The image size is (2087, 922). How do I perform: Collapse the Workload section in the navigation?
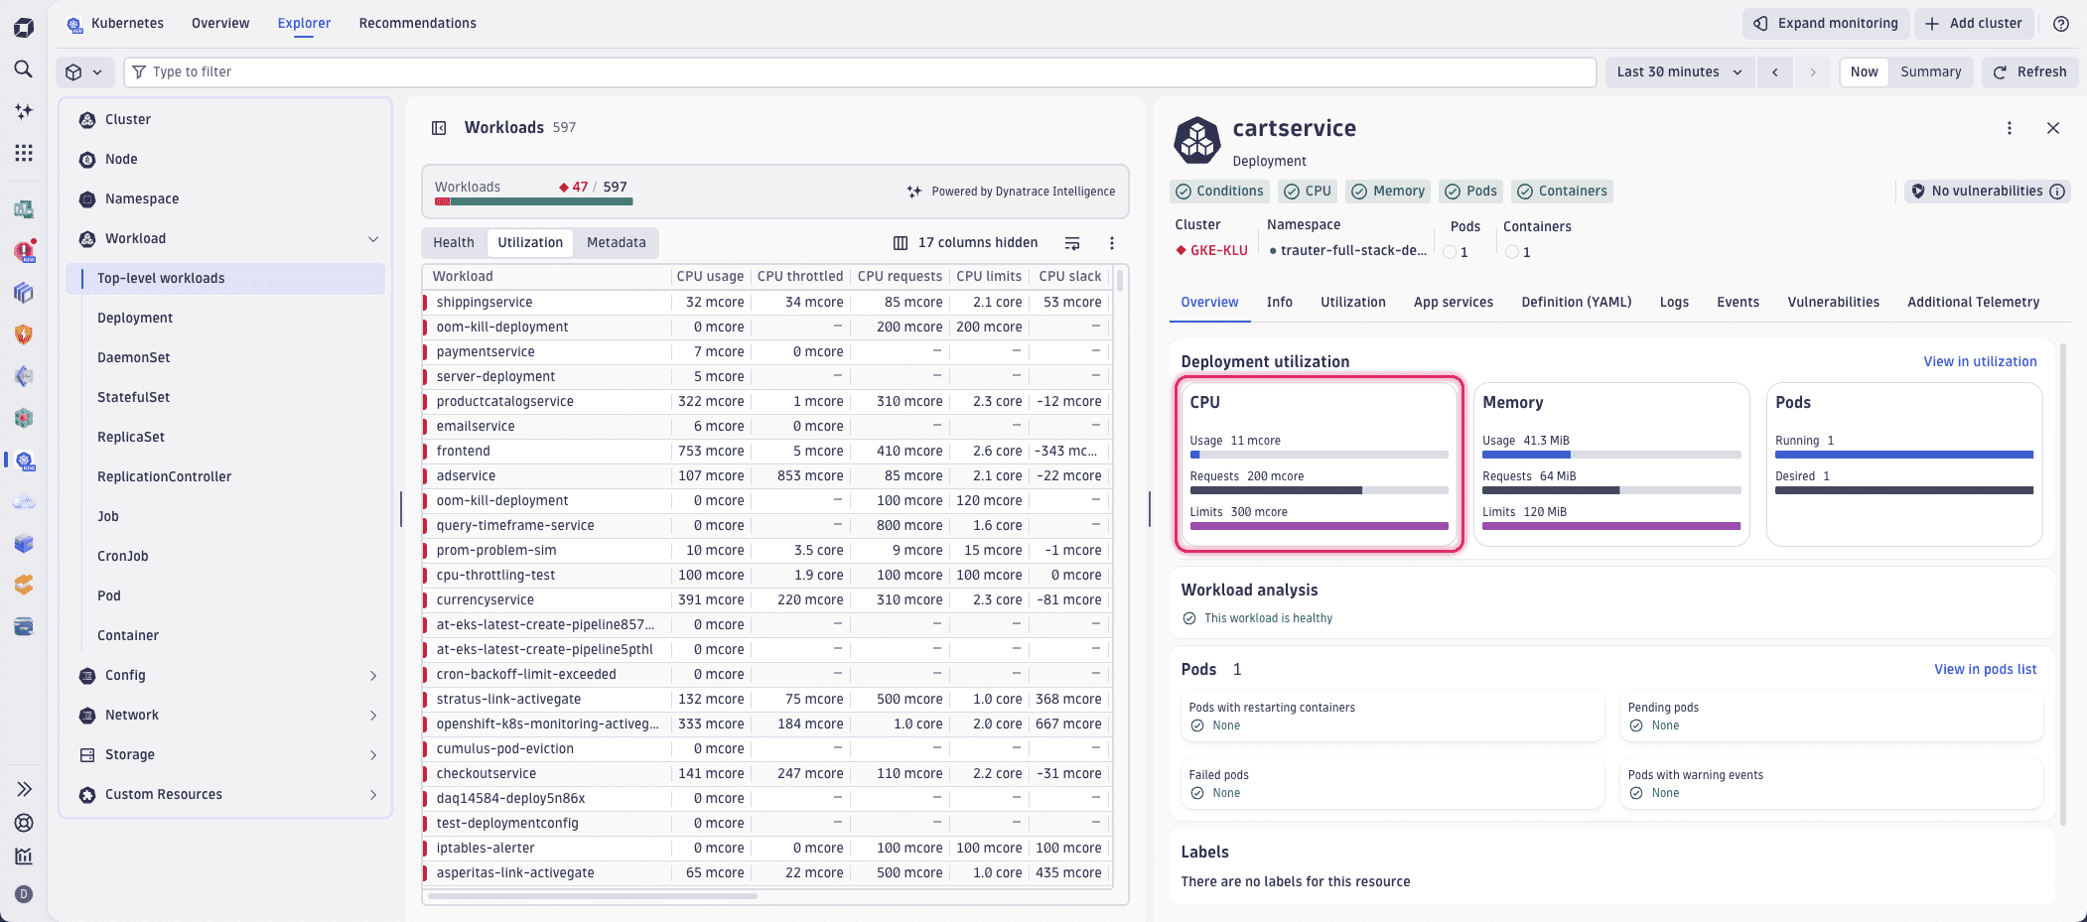tap(373, 238)
